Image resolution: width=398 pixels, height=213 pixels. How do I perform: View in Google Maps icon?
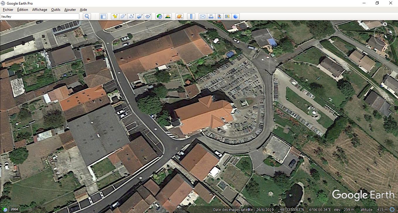point(227,16)
